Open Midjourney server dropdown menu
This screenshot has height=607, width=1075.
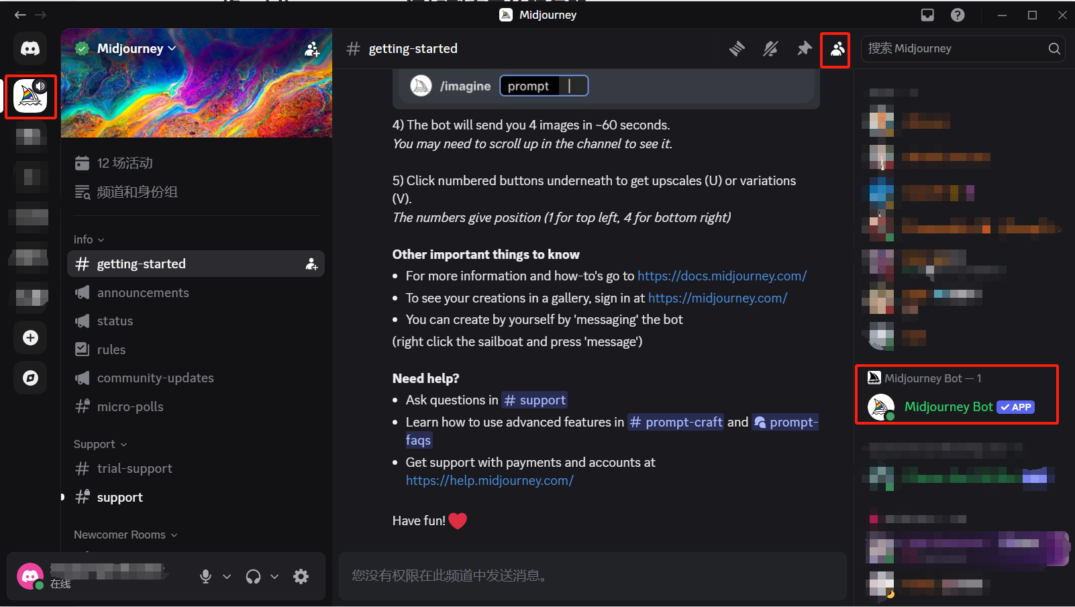tap(137, 48)
